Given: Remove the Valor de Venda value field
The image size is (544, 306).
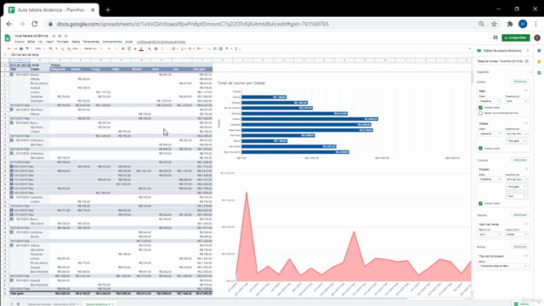Looking at the screenshot, I should click(526, 224).
